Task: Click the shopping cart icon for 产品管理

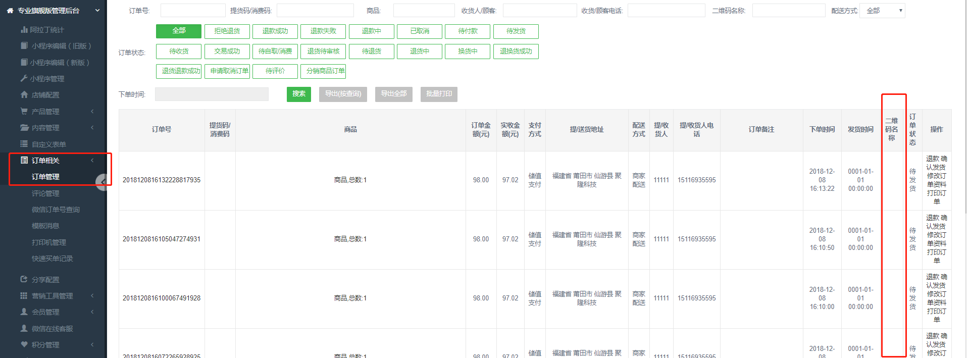Action: click(x=24, y=111)
